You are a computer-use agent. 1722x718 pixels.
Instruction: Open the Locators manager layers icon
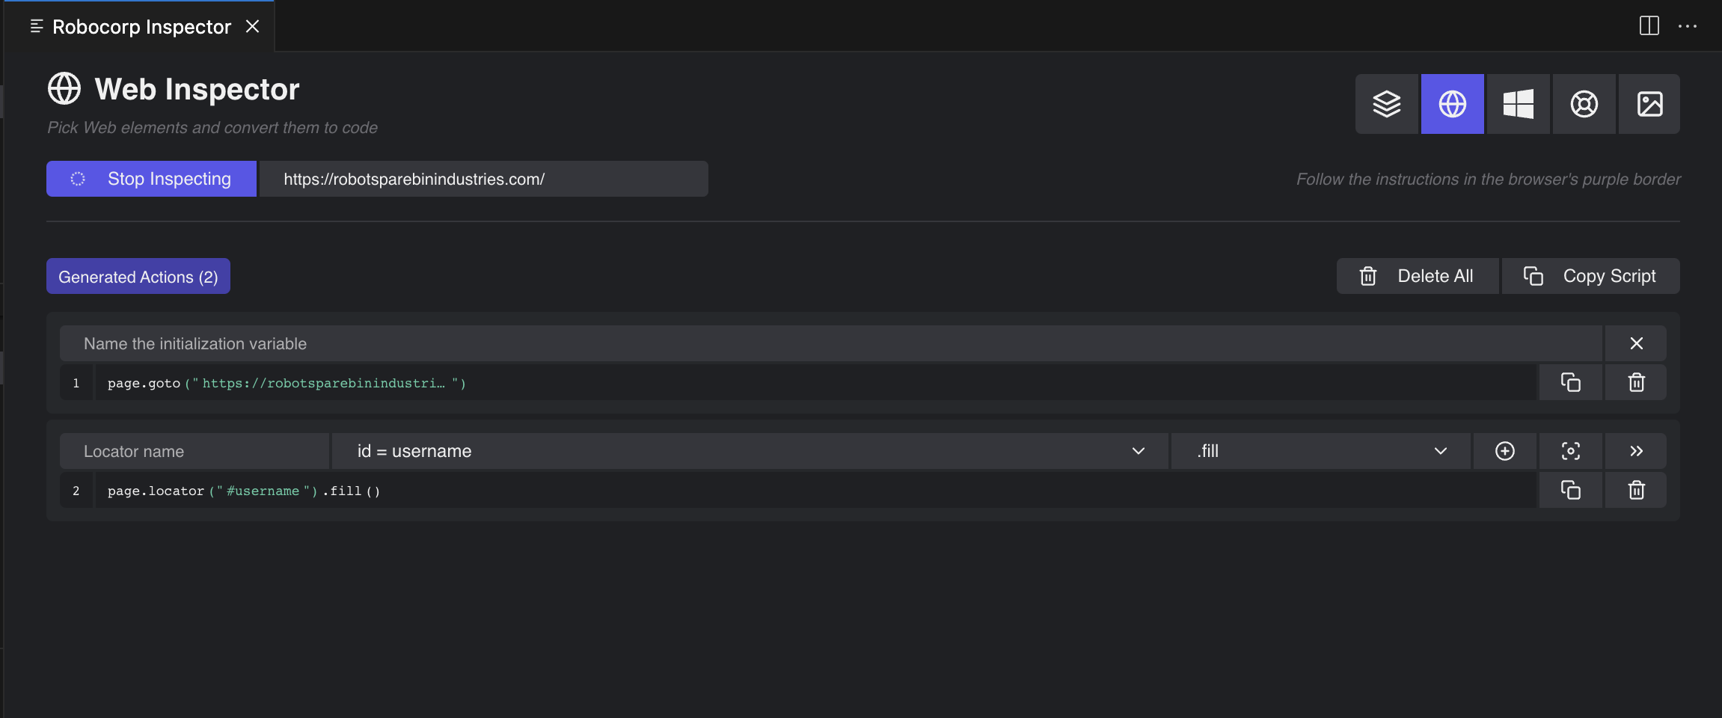click(1386, 104)
